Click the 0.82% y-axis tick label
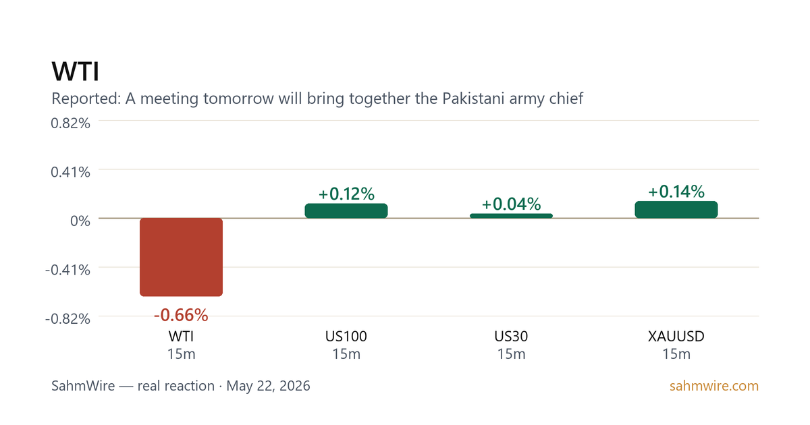The width and height of the screenshot is (810, 425). (x=71, y=122)
